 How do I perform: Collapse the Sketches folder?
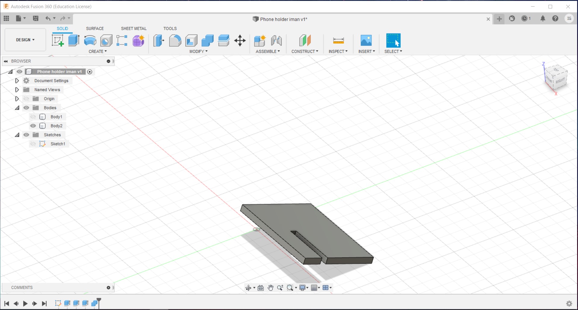17,135
